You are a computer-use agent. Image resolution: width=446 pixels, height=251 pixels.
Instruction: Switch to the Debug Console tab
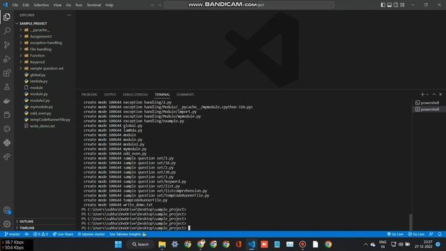click(135, 95)
